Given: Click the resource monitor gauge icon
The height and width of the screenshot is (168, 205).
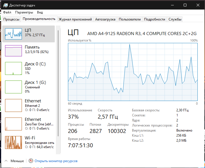Looking at the screenshot, I should [31, 161].
